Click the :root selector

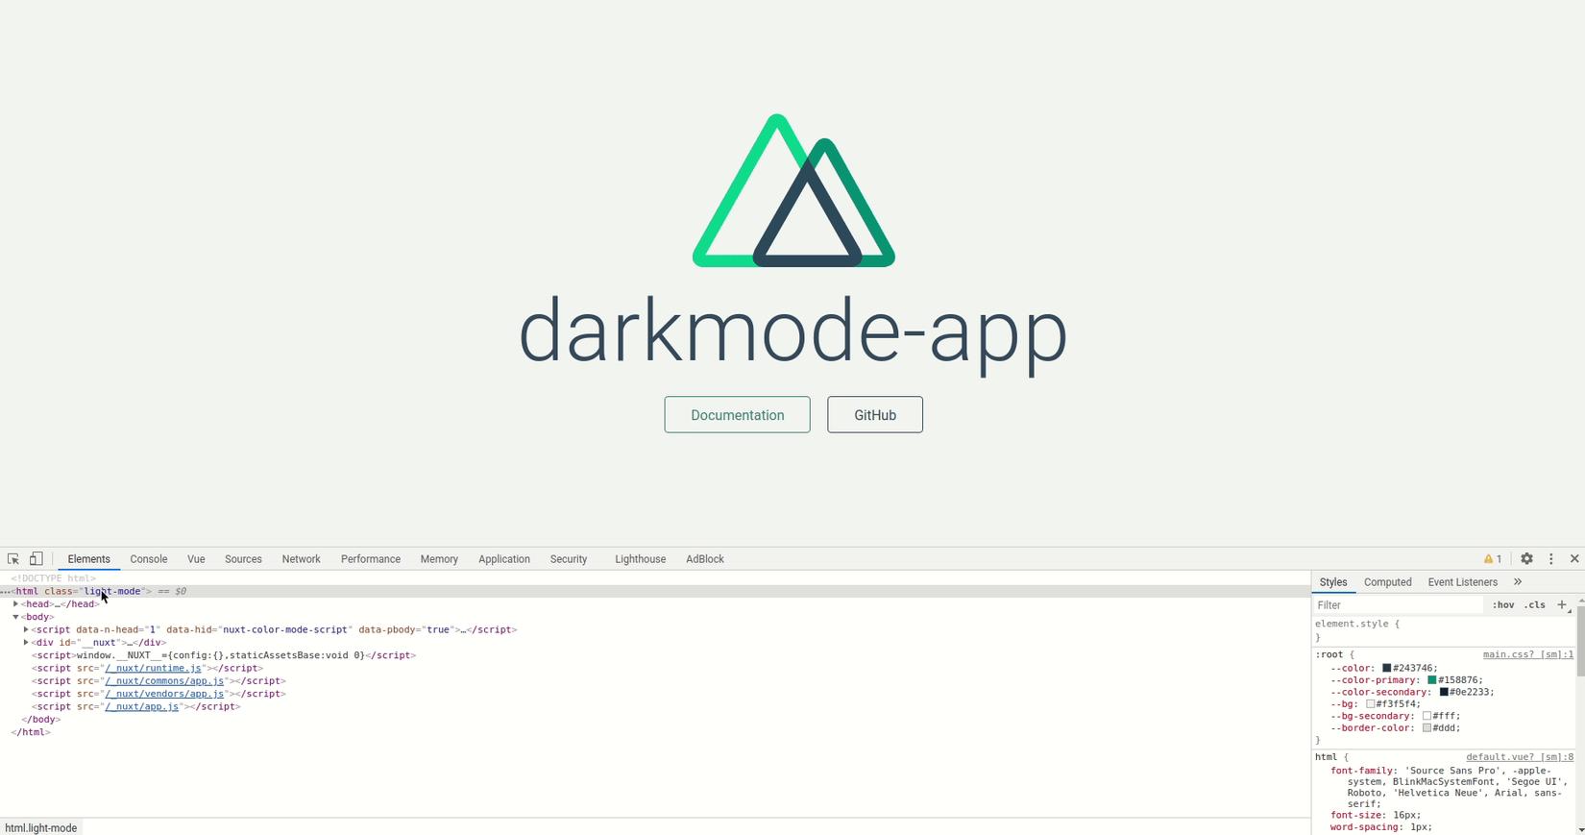[x=1329, y=654]
